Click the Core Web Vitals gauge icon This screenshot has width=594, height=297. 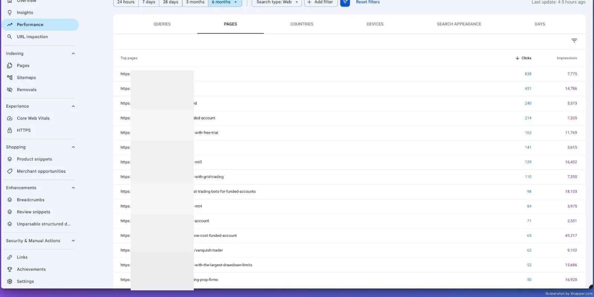10,119
